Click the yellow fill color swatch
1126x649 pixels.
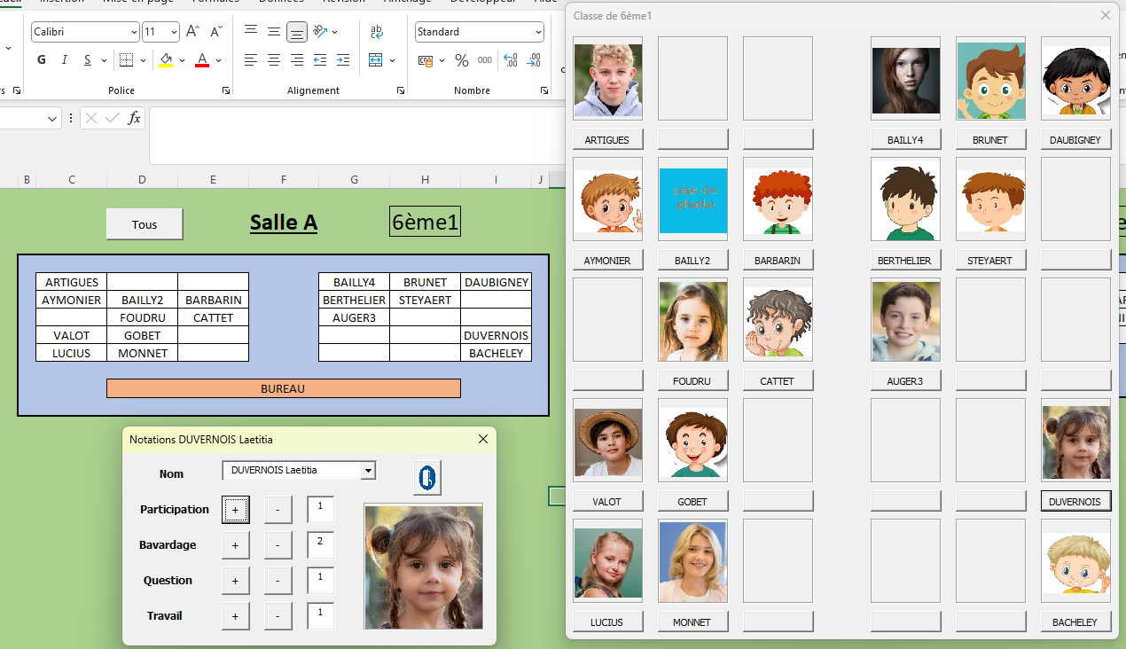click(x=166, y=60)
